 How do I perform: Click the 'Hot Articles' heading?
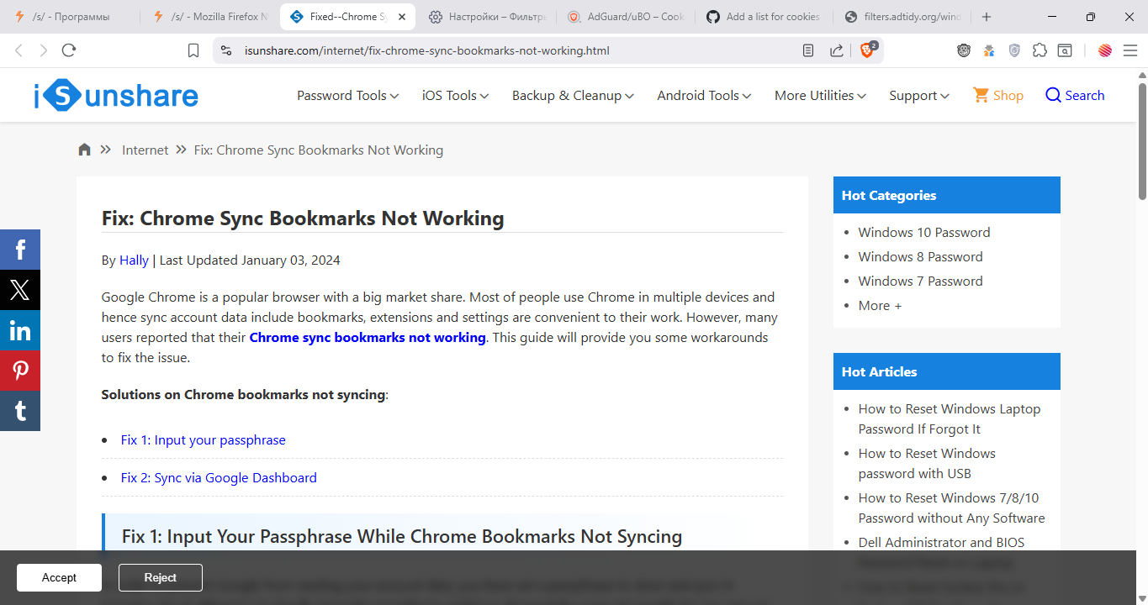[x=880, y=372]
